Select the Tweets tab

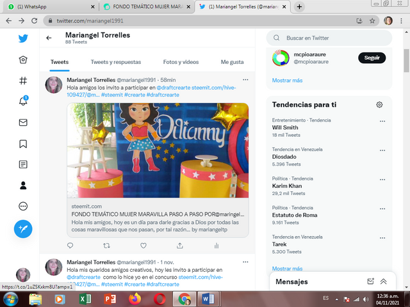[60, 62]
